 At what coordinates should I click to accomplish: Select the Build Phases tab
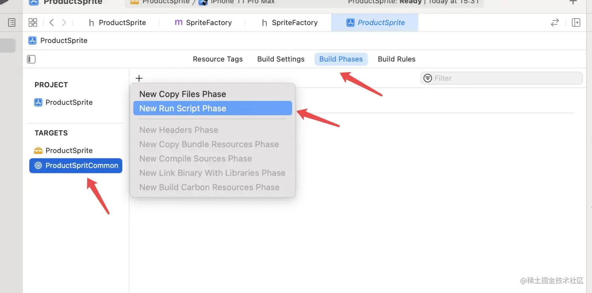pyautogui.click(x=341, y=59)
